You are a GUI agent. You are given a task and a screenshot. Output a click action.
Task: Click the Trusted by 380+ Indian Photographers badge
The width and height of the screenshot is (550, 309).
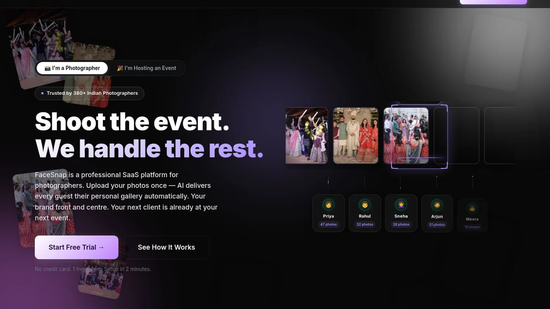(89, 93)
